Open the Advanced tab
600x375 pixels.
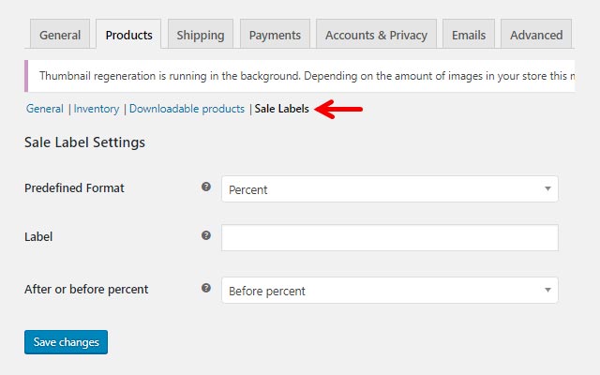click(536, 34)
